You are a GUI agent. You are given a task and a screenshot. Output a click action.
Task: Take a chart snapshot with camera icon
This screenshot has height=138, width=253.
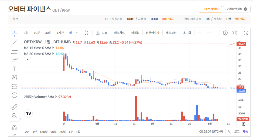[x=234, y=33]
